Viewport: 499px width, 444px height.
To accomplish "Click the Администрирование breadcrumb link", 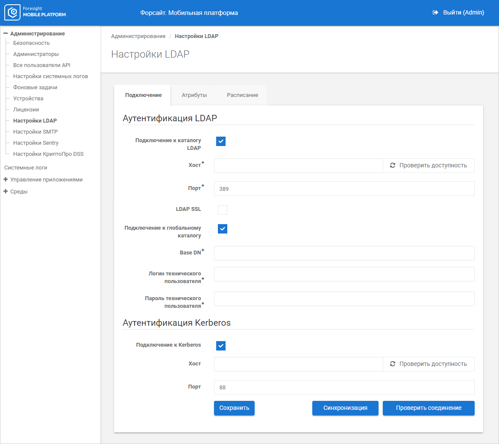I will (138, 36).
